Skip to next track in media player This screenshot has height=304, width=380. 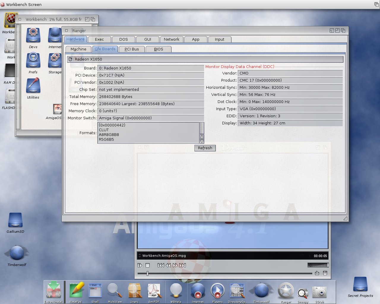tap(183, 265)
